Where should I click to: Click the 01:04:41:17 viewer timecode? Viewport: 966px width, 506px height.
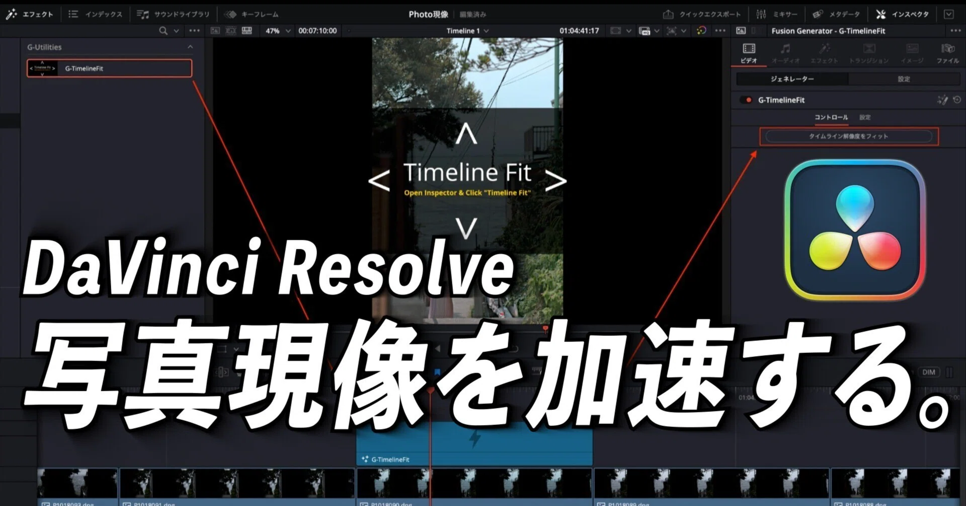pyautogui.click(x=579, y=31)
